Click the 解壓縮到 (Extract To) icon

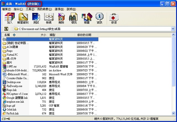(23, 18)
